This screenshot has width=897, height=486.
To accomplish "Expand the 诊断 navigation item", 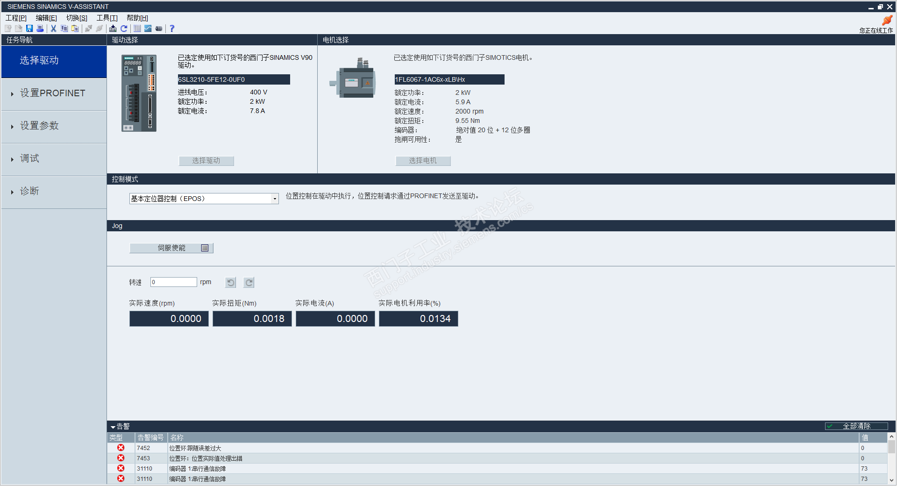I will (x=54, y=192).
